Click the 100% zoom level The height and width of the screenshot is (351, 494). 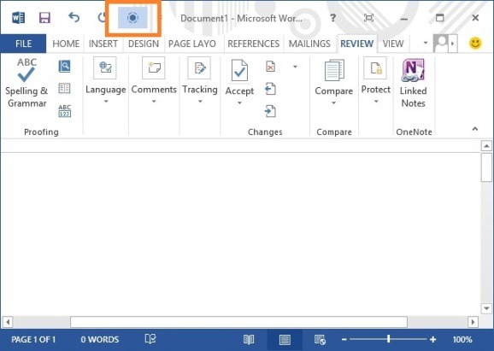tap(462, 340)
